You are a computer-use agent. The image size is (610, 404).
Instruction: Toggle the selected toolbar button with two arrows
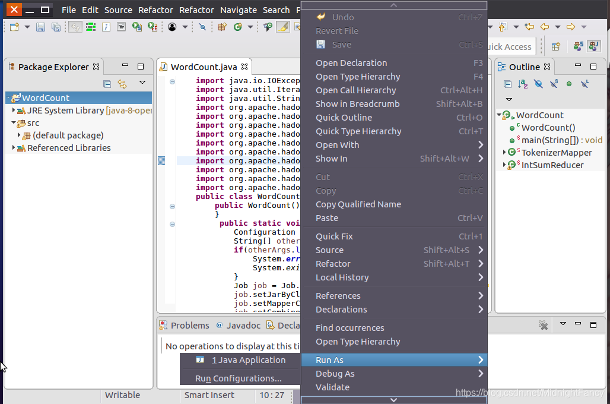point(75,27)
